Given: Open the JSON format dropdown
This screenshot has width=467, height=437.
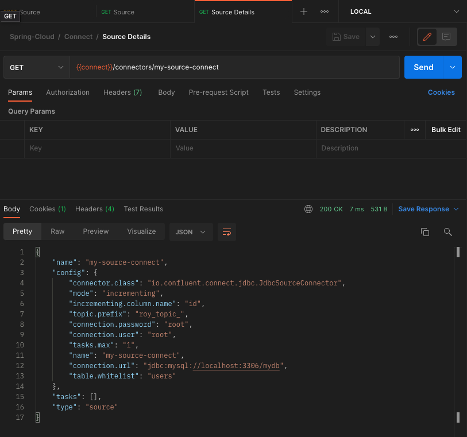Looking at the screenshot, I should 191,232.
